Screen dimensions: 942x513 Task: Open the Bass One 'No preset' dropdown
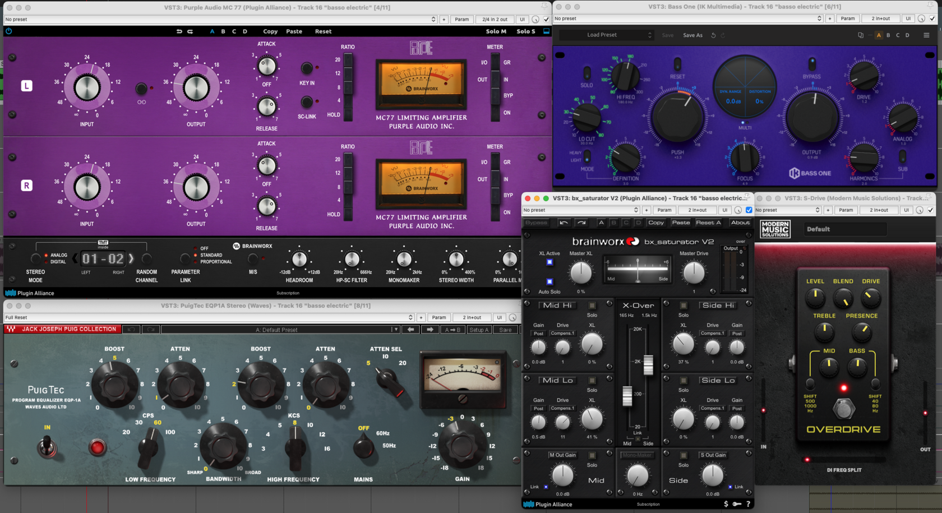click(687, 19)
